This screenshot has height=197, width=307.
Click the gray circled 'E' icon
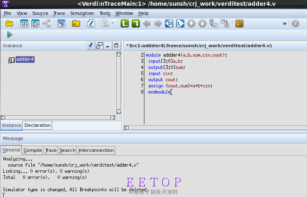(295, 24)
